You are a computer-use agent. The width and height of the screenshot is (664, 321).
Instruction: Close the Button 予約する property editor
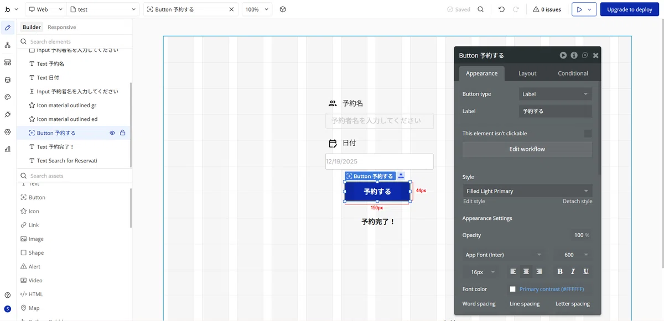pyautogui.click(x=595, y=55)
